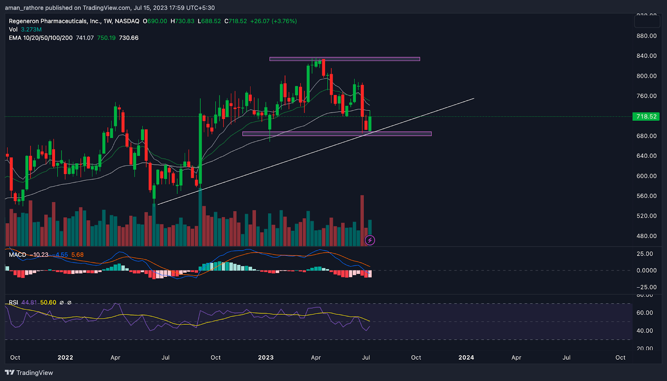The height and width of the screenshot is (381, 667).
Task: Select the EMA 10/20/50/100/200 indicator label
Action: click(x=40, y=38)
